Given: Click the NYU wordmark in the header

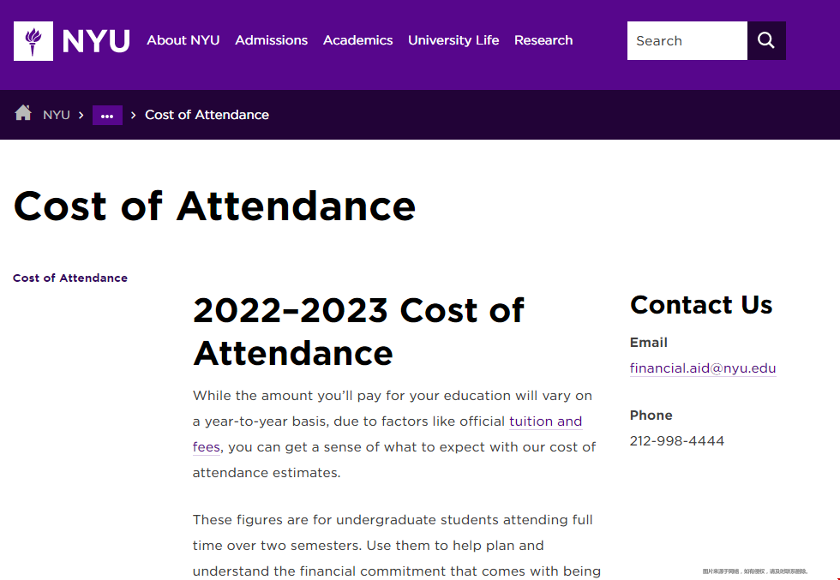Looking at the screenshot, I should click(96, 41).
